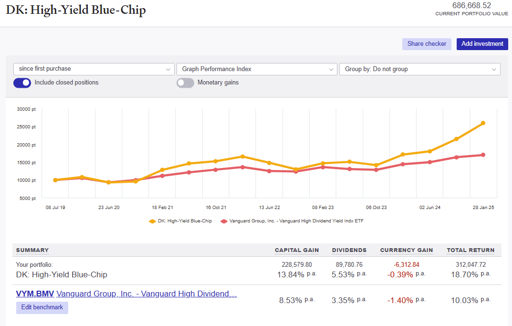Click the final orange data point at 28 Jan 25
Image resolution: width=512 pixels, height=326 pixels.
tap(483, 123)
